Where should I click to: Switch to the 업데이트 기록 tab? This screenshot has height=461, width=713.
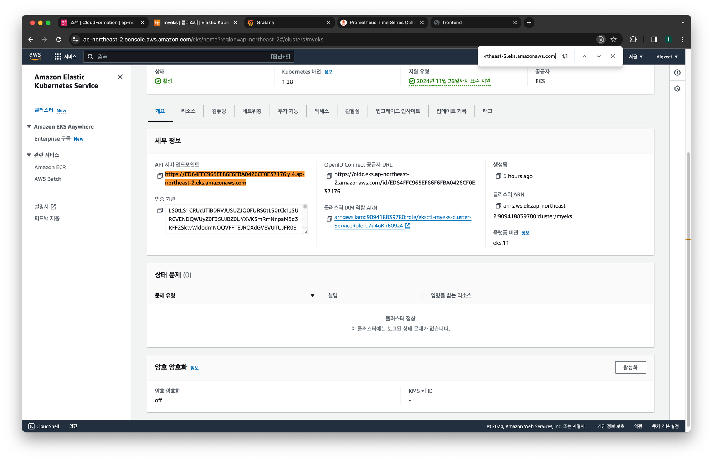(x=451, y=111)
